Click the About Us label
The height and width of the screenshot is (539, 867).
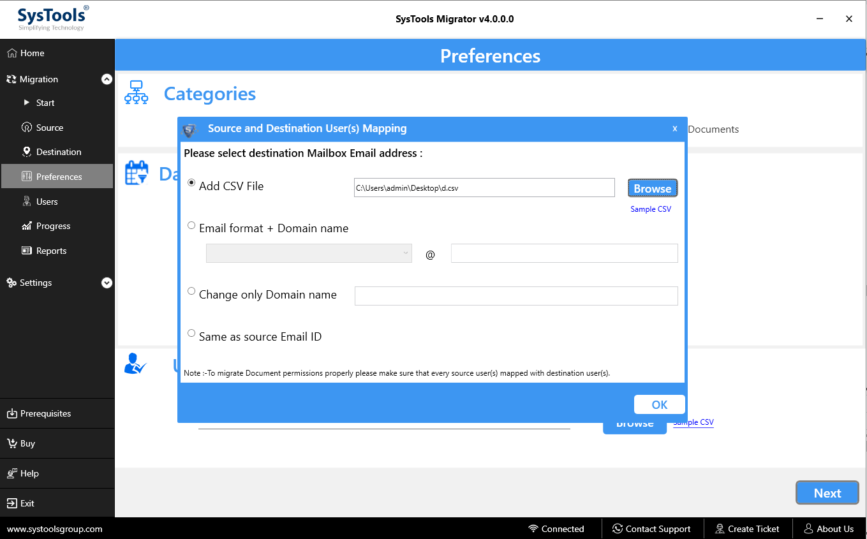(x=835, y=529)
